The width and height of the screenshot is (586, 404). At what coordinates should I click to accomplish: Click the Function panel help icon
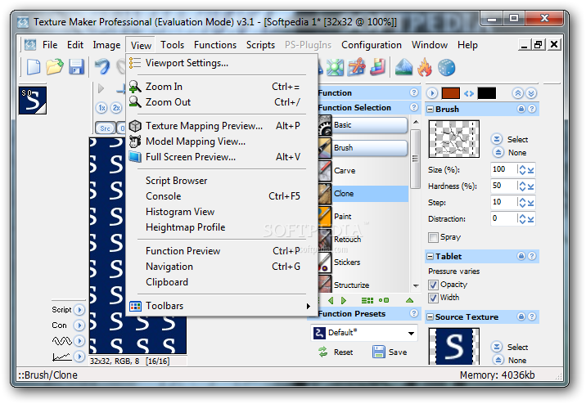click(x=413, y=92)
